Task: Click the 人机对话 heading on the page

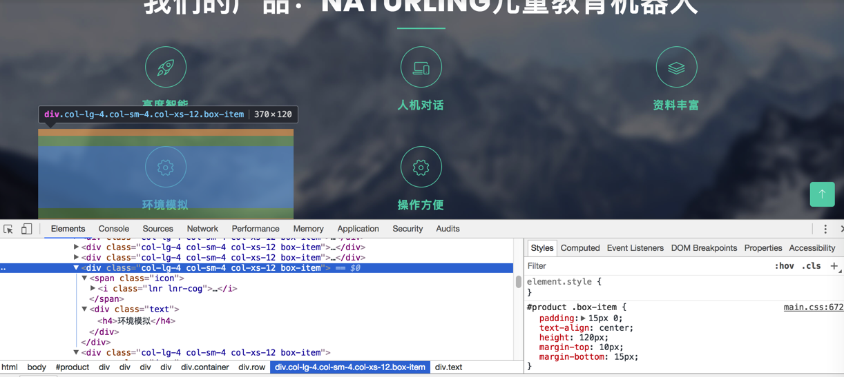Action: [421, 105]
